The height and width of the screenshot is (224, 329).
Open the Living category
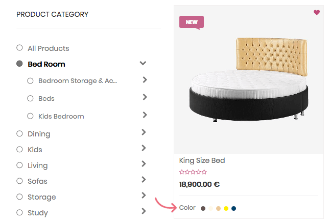[x=37, y=165]
